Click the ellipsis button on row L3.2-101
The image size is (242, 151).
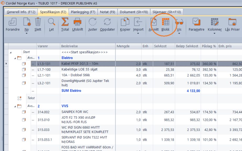[33, 83]
